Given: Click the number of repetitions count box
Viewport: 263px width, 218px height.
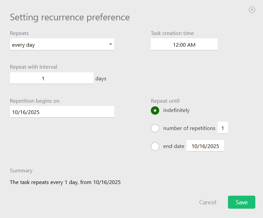Looking at the screenshot, I should point(223,128).
